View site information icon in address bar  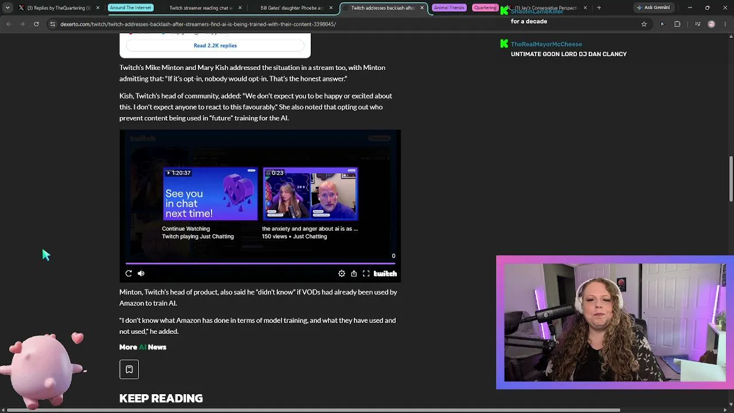tap(52, 24)
